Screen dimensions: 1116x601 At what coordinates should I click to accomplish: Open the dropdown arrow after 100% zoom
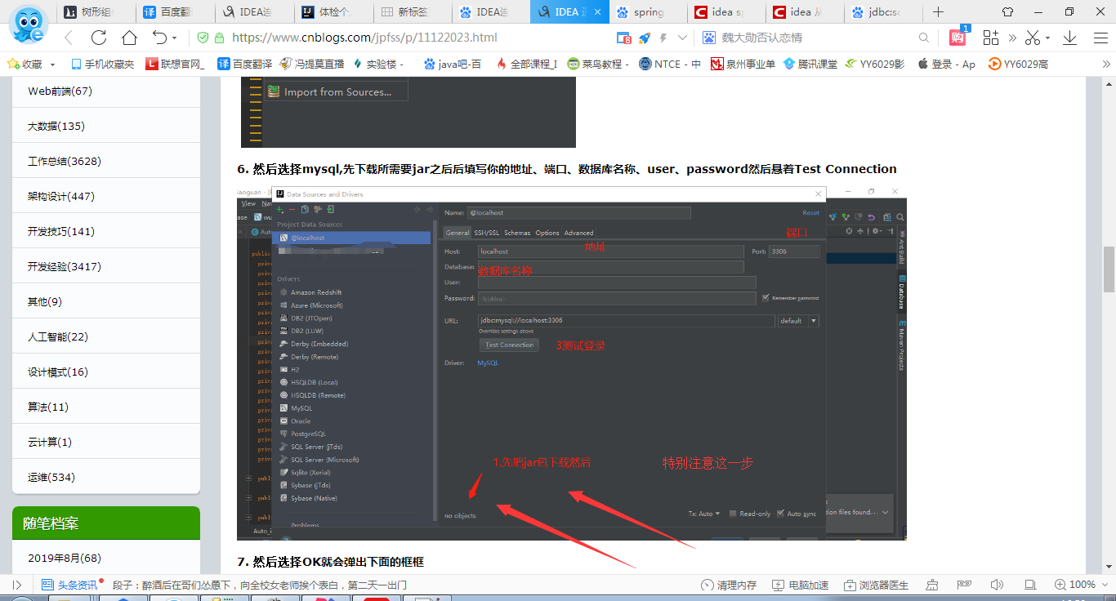tap(1105, 585)
